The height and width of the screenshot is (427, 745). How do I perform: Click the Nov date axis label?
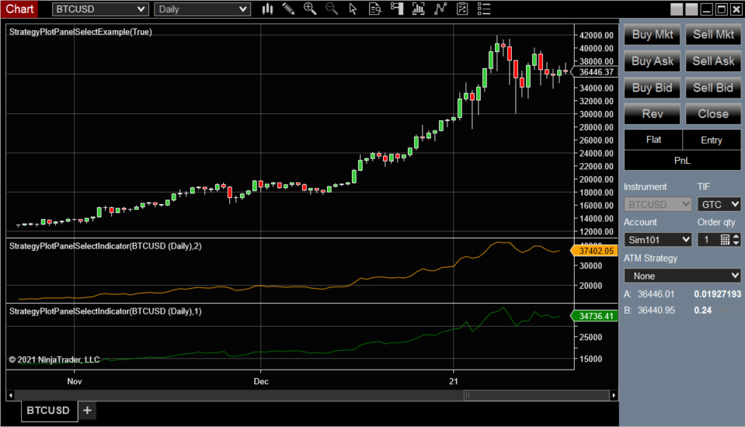tap(75, 381)
